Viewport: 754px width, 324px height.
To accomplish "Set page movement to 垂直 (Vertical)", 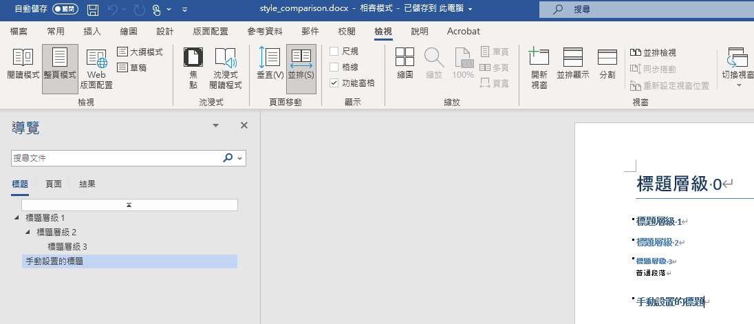I will click(269, 63).
